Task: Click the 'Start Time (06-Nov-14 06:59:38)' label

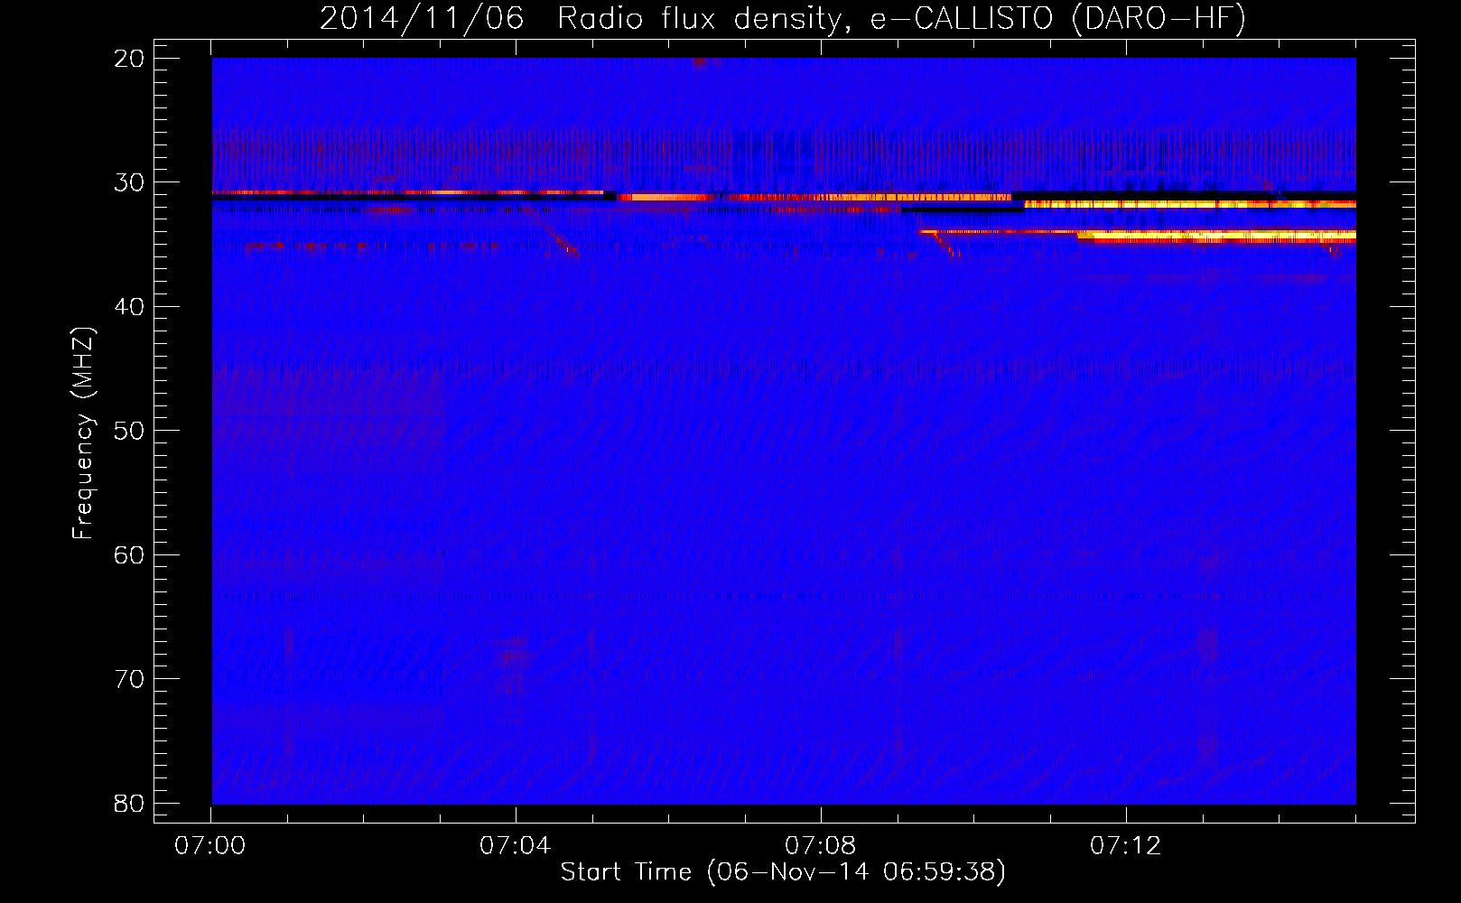Action: pos(783,872)
